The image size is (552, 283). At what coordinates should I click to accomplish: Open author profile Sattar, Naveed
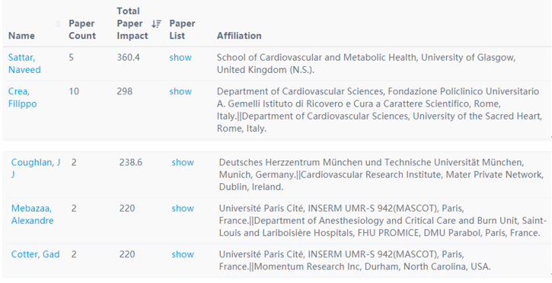tap(24, 64)
